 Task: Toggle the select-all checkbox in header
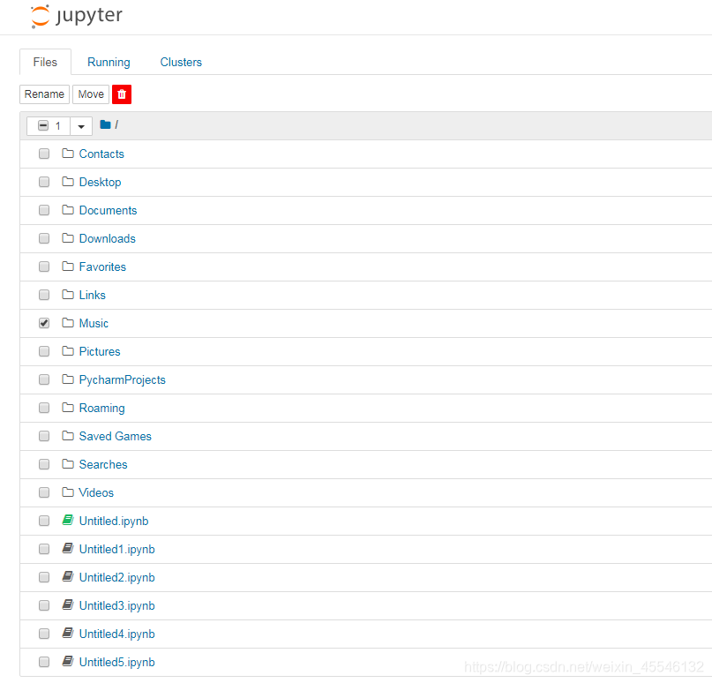pos(43,126)
